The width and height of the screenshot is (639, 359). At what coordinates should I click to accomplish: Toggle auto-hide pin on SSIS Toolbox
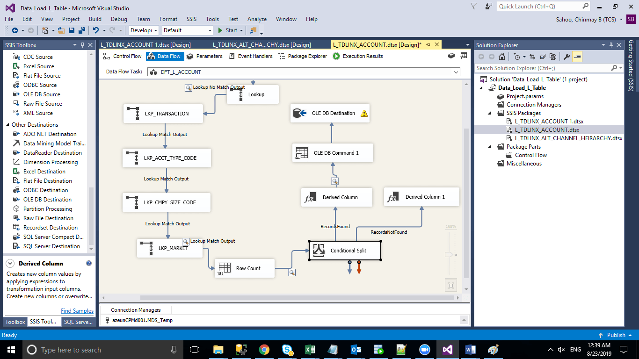pyautogui.click(x=83, y=45)
